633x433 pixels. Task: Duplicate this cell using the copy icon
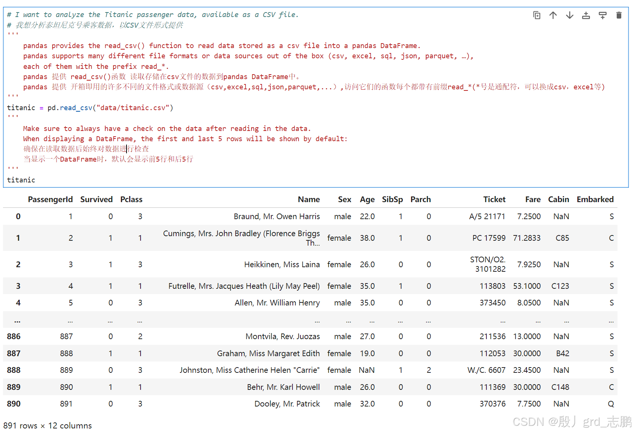(536, 15)
